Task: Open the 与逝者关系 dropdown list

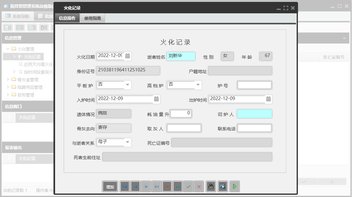Action: tap(127, 142)
